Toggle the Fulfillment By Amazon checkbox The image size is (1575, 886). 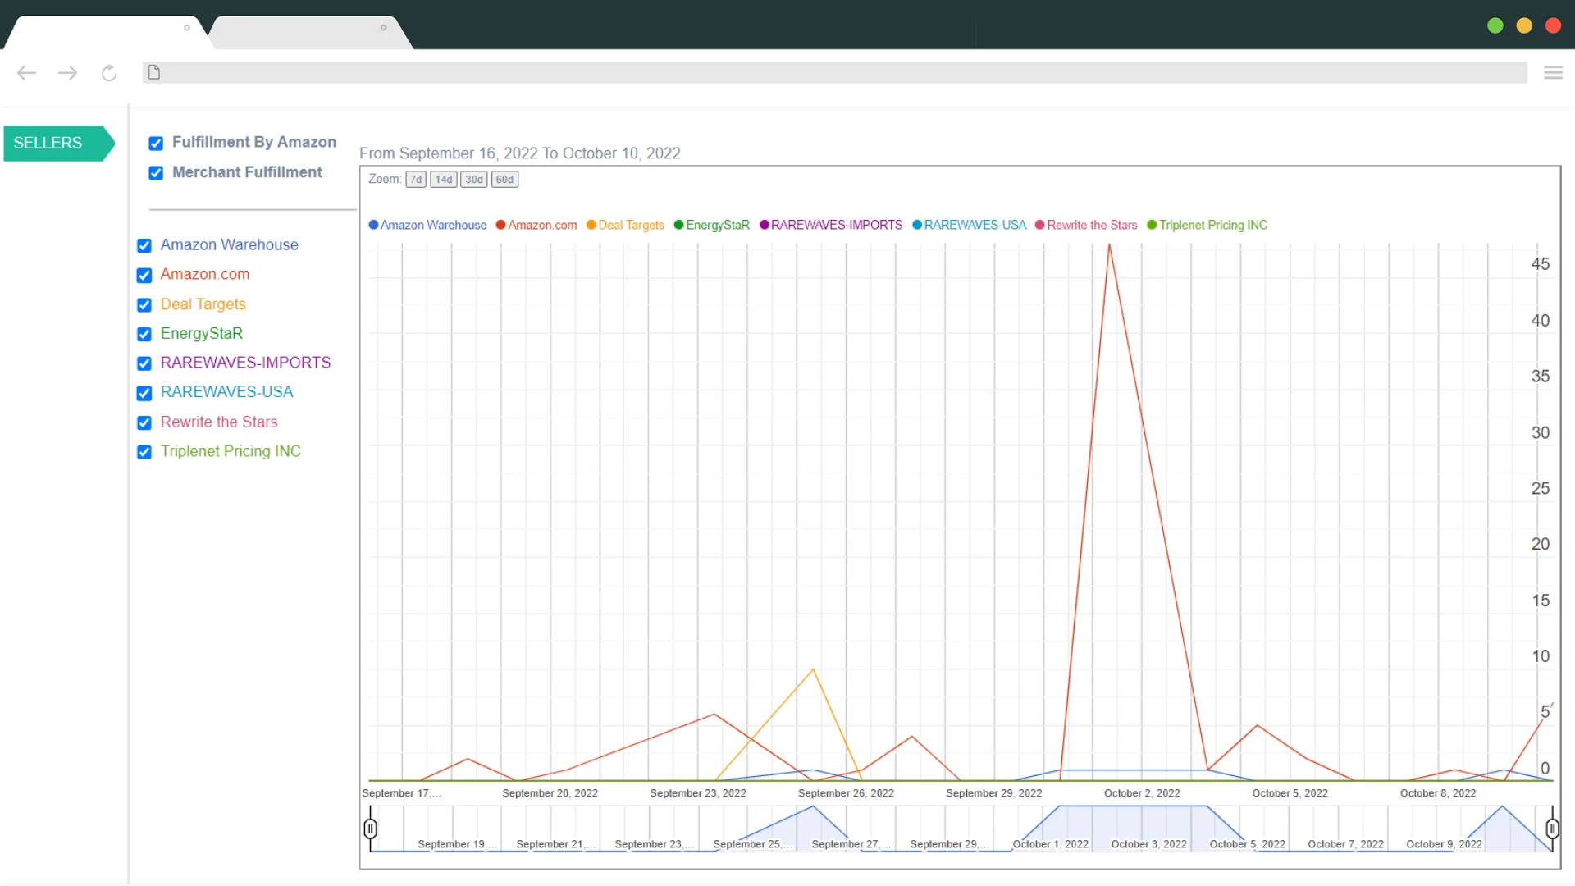156,142
